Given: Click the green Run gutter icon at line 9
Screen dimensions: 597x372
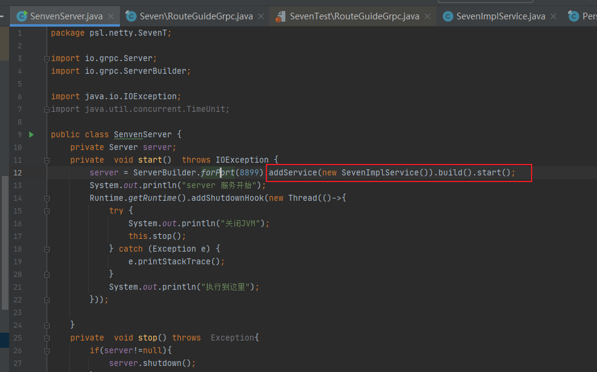Looking at the screenshot, I should click(x=31, y=134).
